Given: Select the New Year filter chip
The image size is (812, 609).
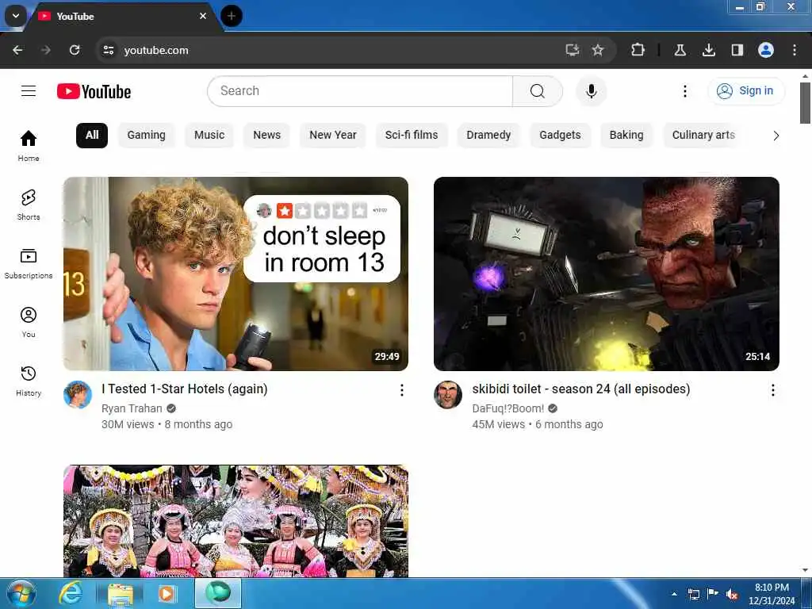Looking at the screenshot, I should [332, 135].
